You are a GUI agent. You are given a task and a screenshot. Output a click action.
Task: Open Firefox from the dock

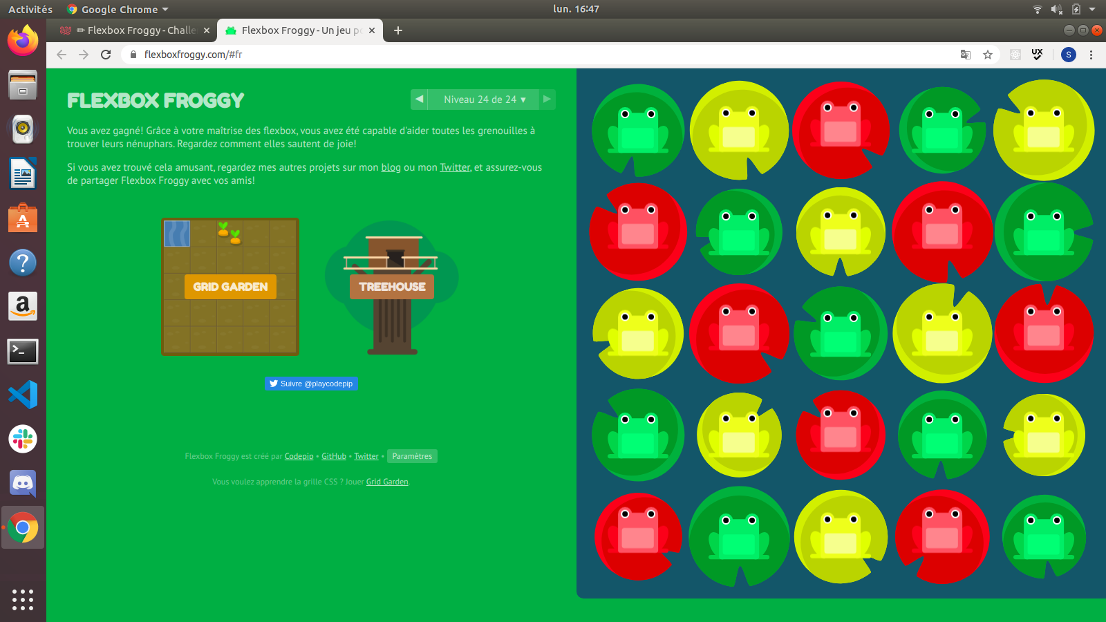23,40
